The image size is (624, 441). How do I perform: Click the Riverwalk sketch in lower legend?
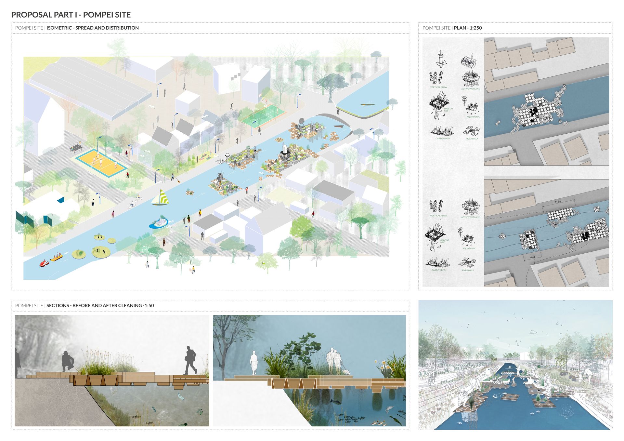coord(467,262)
